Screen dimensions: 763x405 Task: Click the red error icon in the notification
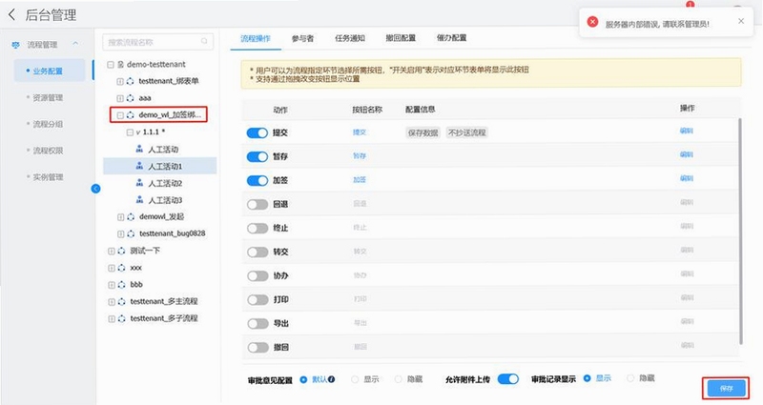point(592,22)
